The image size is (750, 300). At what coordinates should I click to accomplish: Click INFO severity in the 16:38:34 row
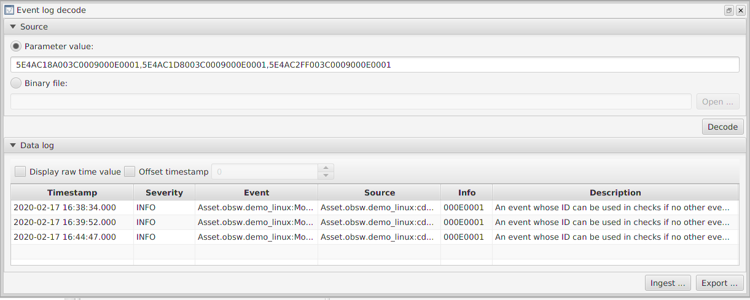(x=164, y=207)
